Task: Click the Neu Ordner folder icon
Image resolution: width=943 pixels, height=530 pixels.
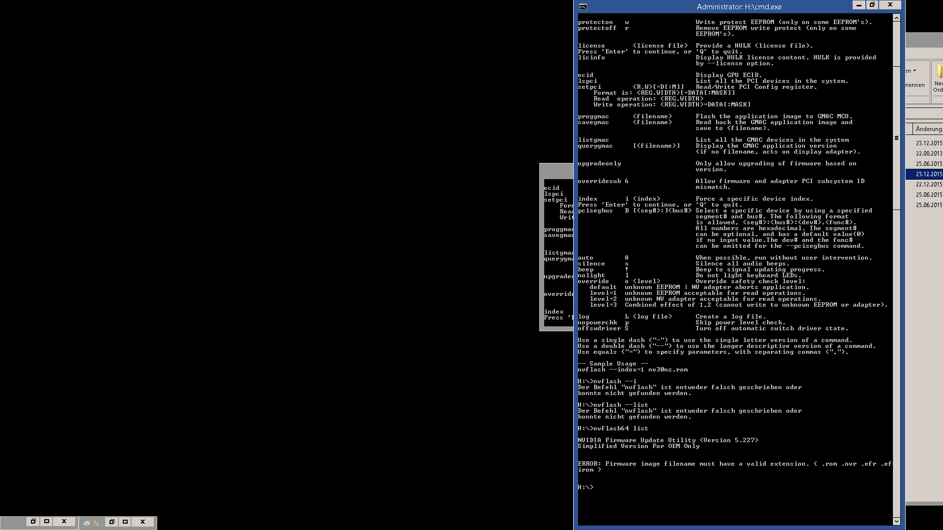Action: click(939, 72)
